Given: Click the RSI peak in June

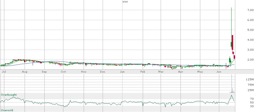Looking at the screenshot, I should (x=231, y=95).
